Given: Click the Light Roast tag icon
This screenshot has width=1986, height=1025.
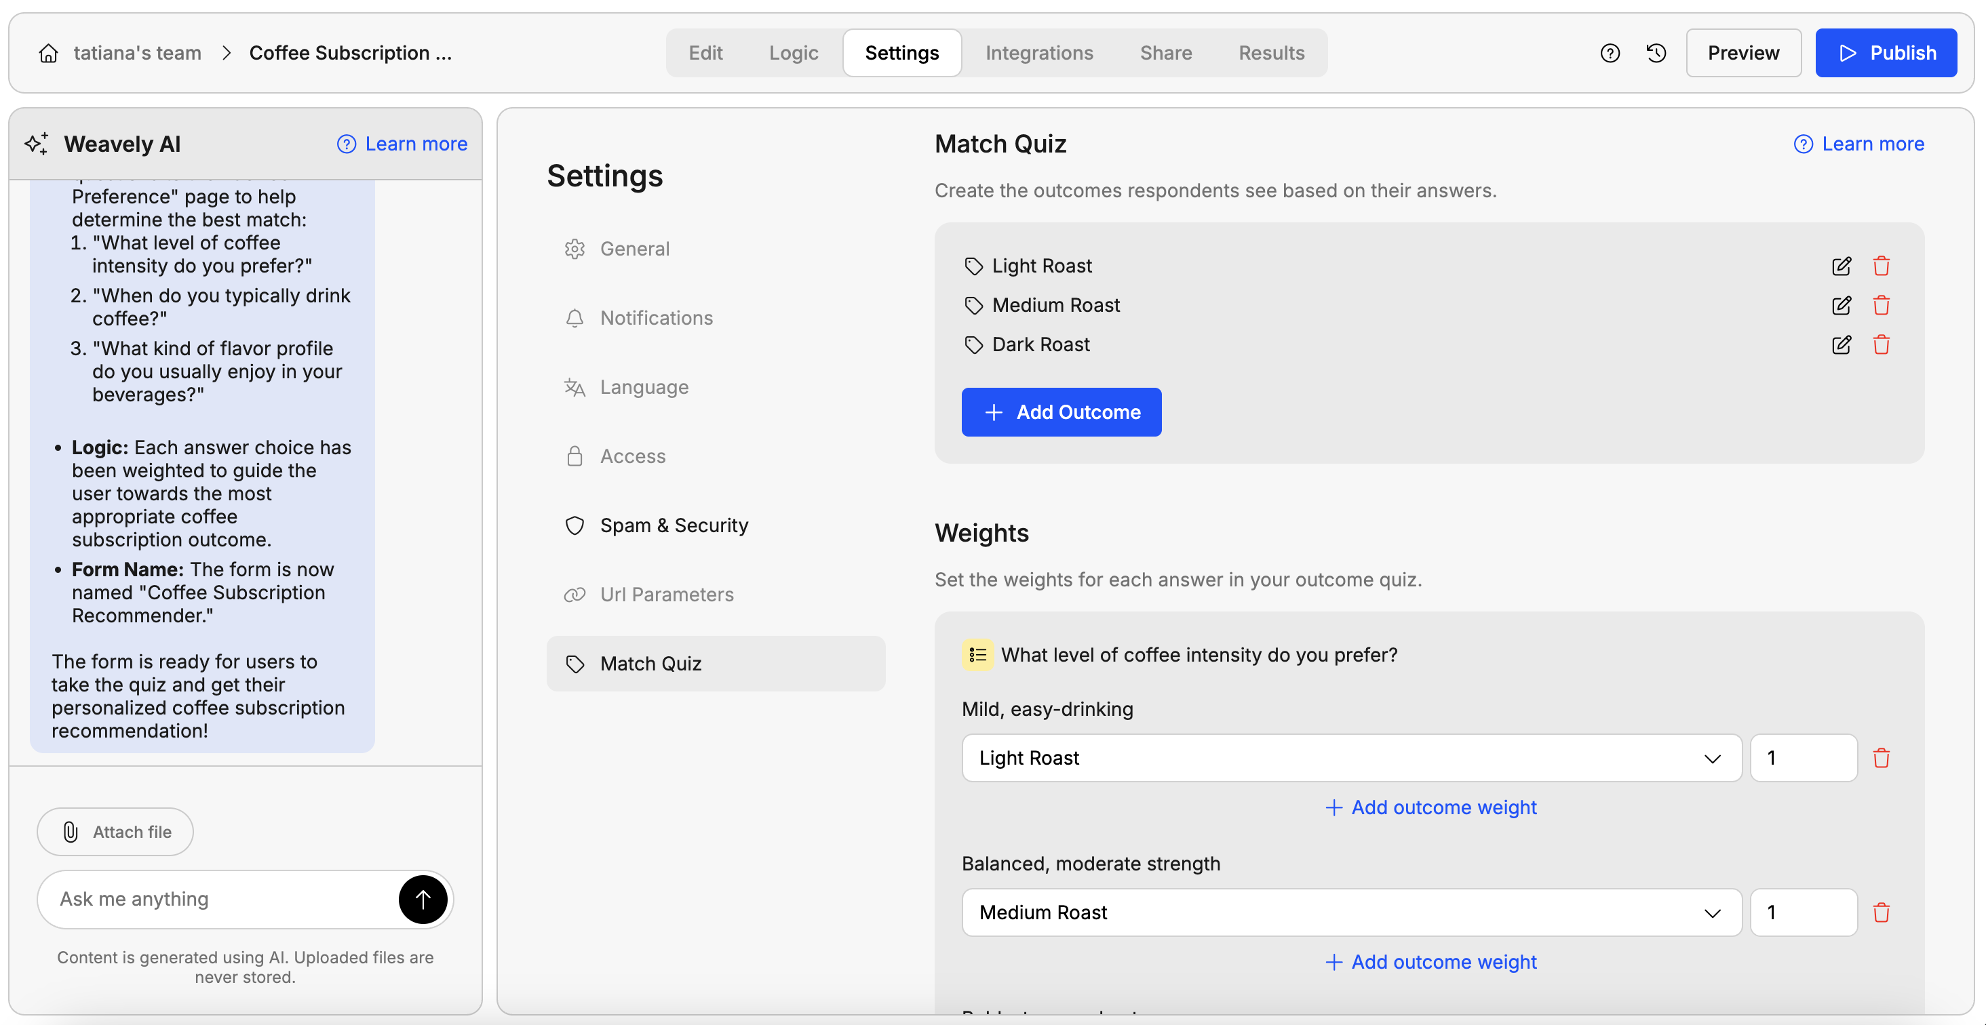Looking at the screenshot, I should tap(974, 266).
